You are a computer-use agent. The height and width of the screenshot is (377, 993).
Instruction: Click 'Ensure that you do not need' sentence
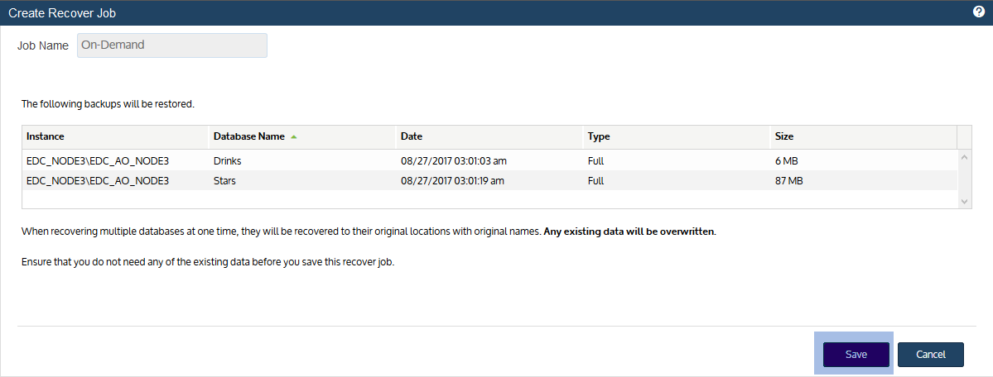(x=208, y=262)
